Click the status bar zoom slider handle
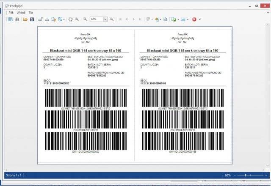 [x=246, y=175]
